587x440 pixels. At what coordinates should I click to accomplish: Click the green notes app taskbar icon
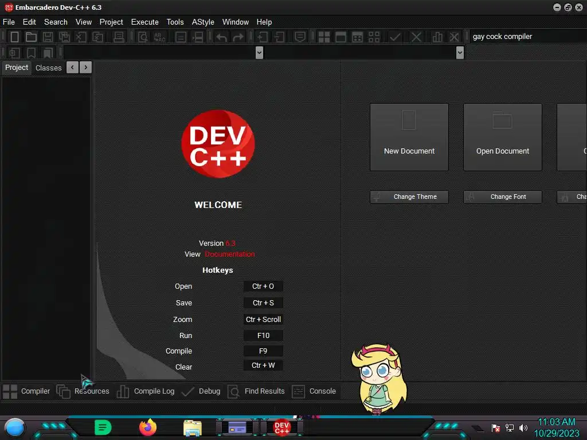tap(103, 427)
